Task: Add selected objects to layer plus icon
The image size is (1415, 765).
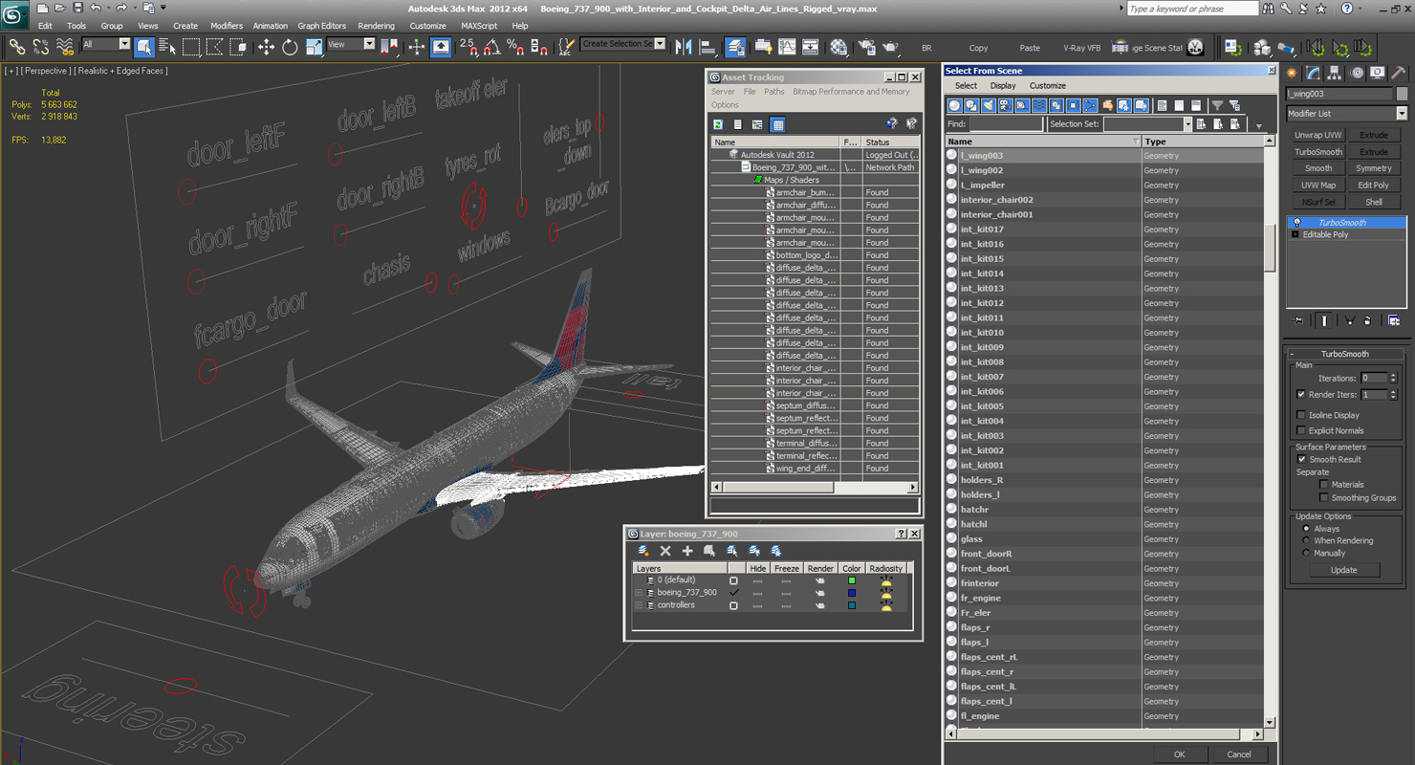Action: tap(687, 551)
